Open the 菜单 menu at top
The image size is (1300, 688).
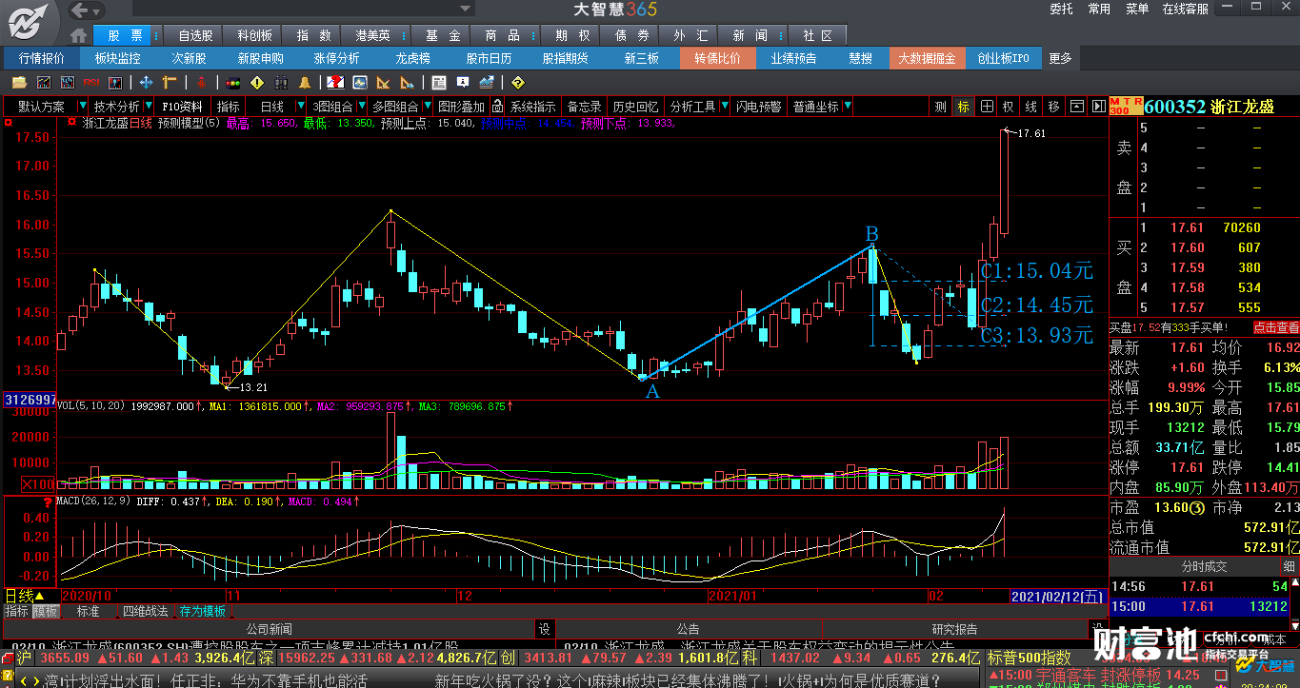1137,9
